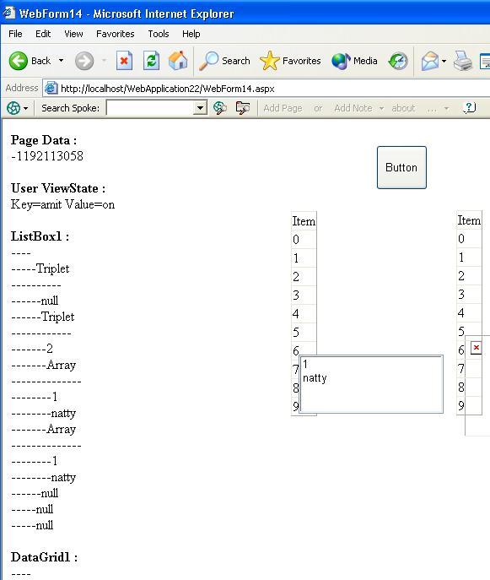Click cell 5 in the left grid

pyautogui.click(x=304, y=332)
